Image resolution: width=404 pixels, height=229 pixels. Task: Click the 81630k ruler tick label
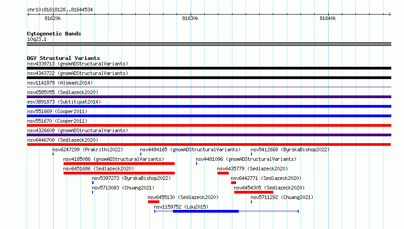click(x=190, y=18)
